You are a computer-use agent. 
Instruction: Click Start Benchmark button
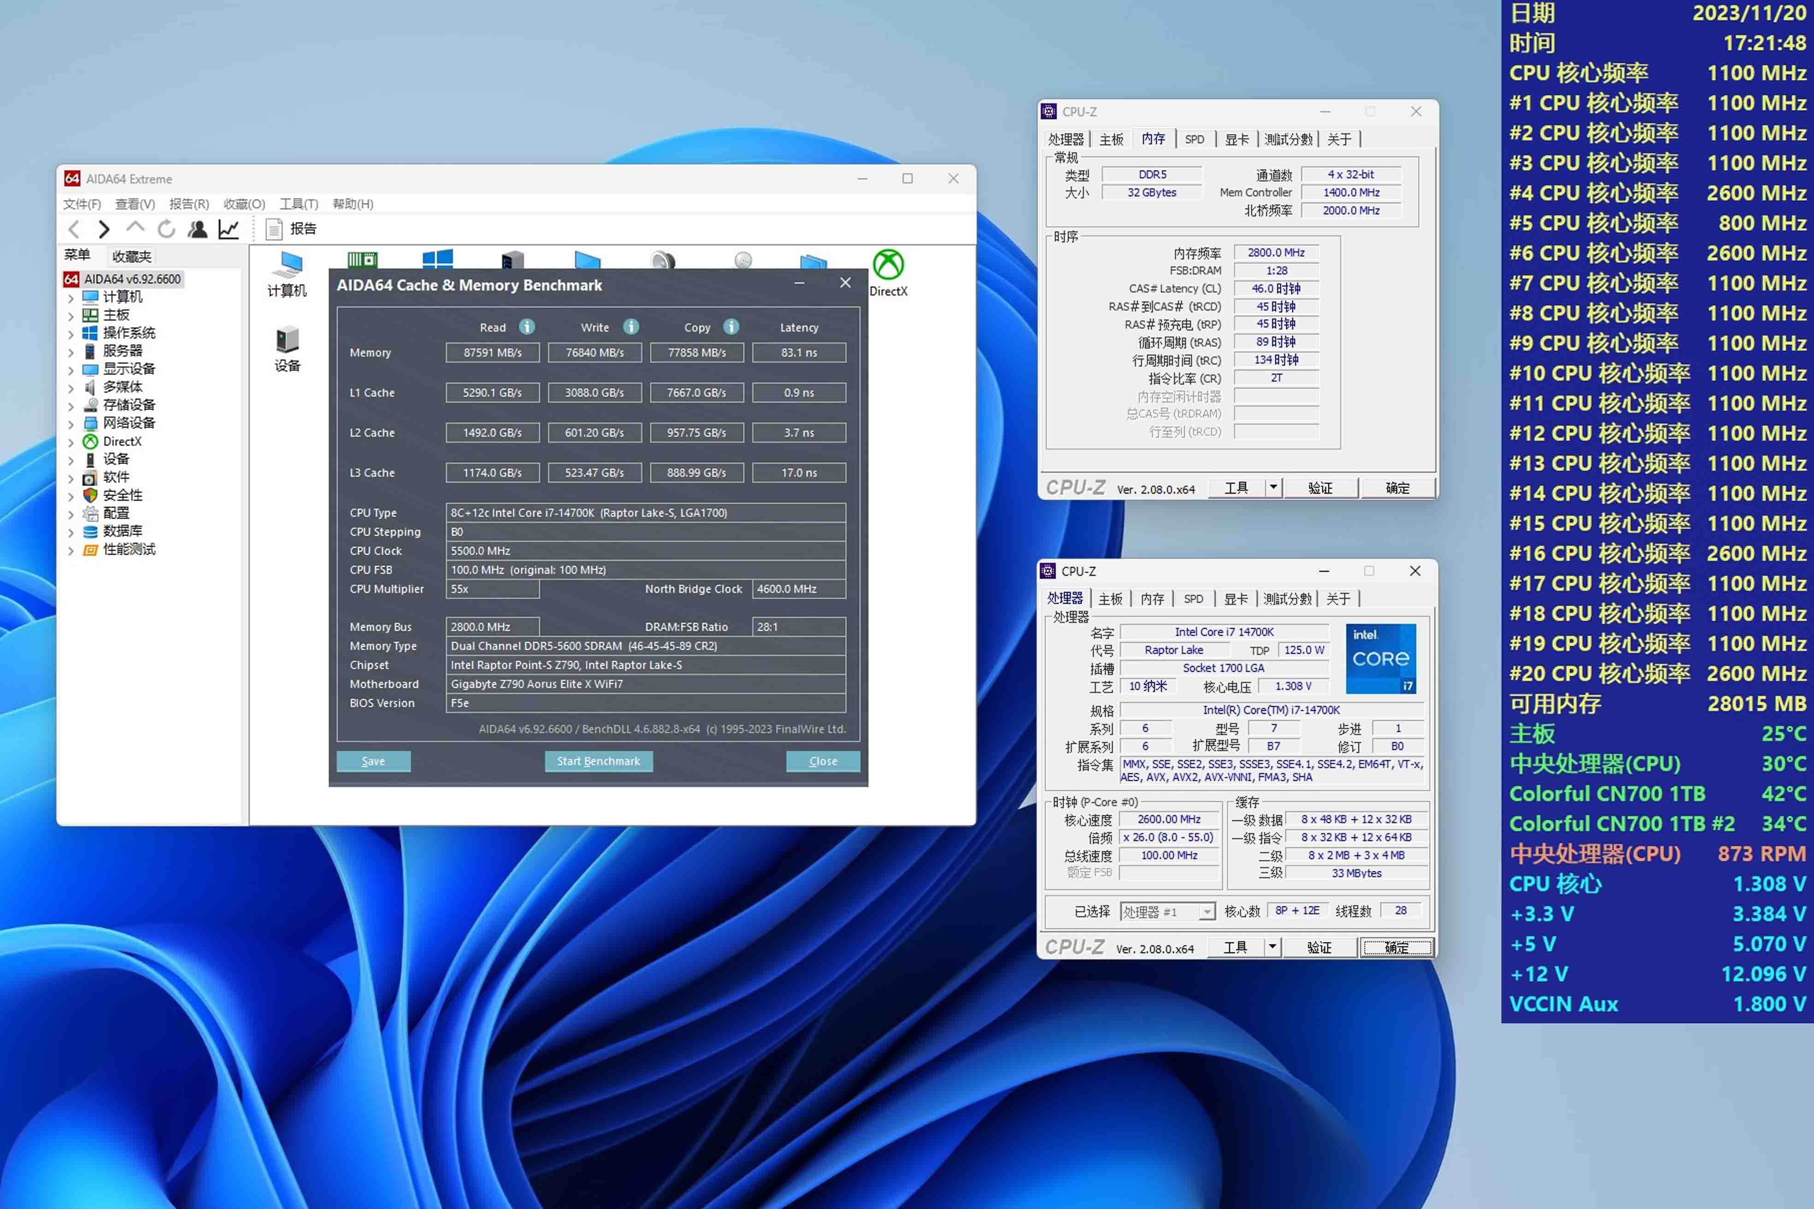tap(599, 761)
